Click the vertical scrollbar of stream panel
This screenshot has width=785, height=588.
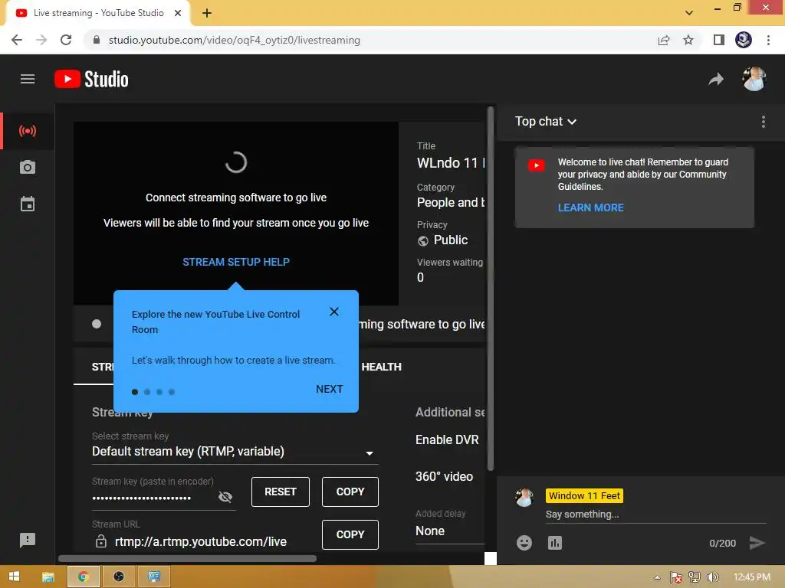(491, 289)
